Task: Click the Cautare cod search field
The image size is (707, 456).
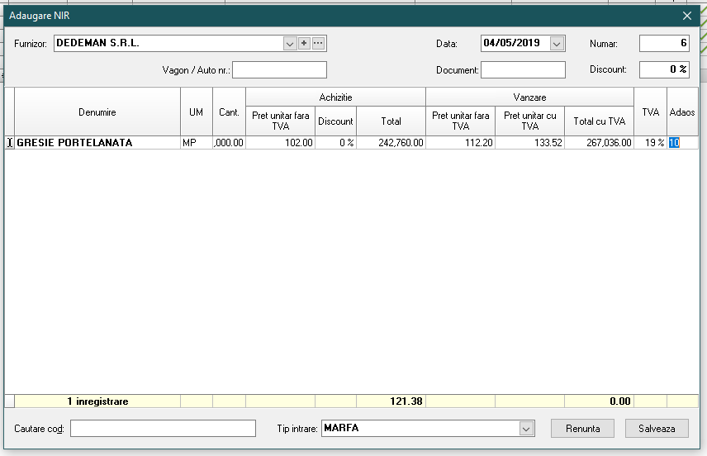Action: coord(163,429)
